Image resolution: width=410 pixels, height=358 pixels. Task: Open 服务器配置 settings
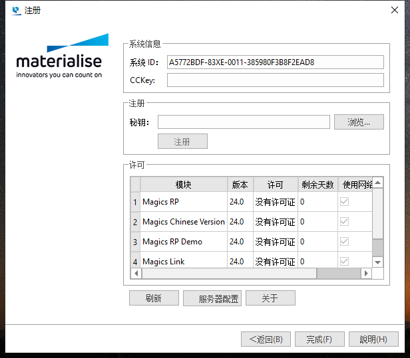click(x=212, y=298)
